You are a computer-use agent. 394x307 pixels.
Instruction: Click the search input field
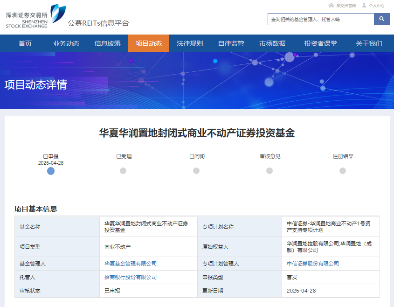tap(321, 19)
